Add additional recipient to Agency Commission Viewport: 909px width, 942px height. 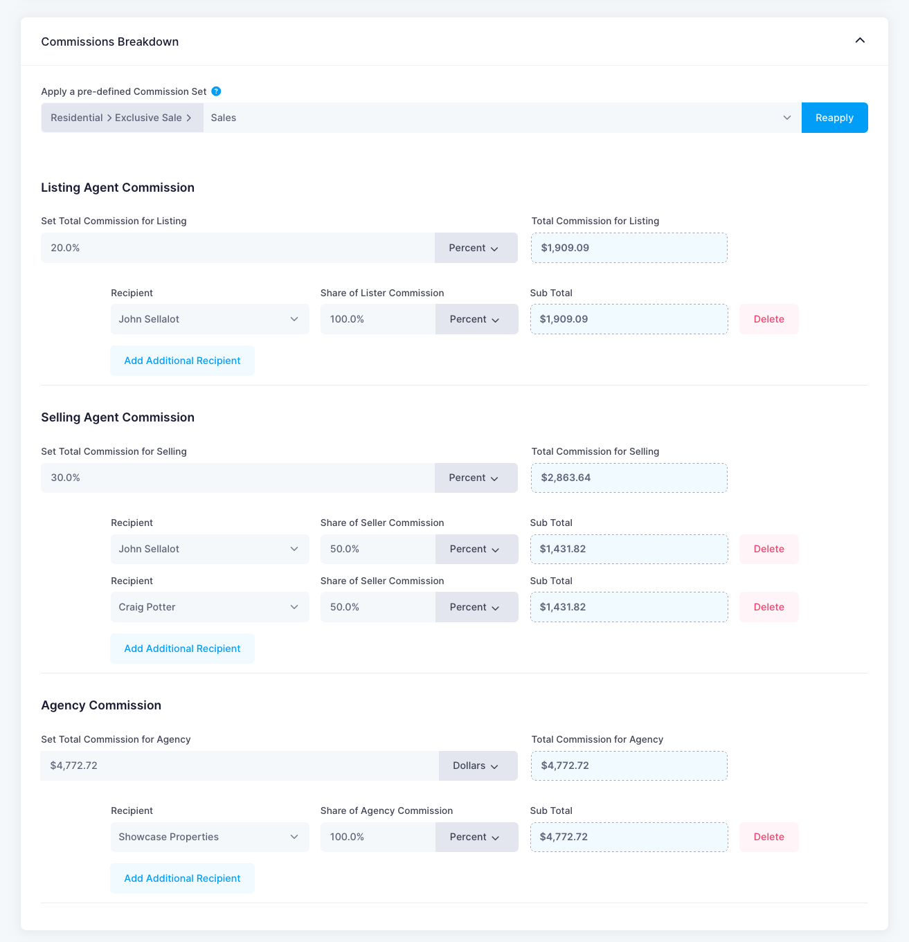point(182,878)
